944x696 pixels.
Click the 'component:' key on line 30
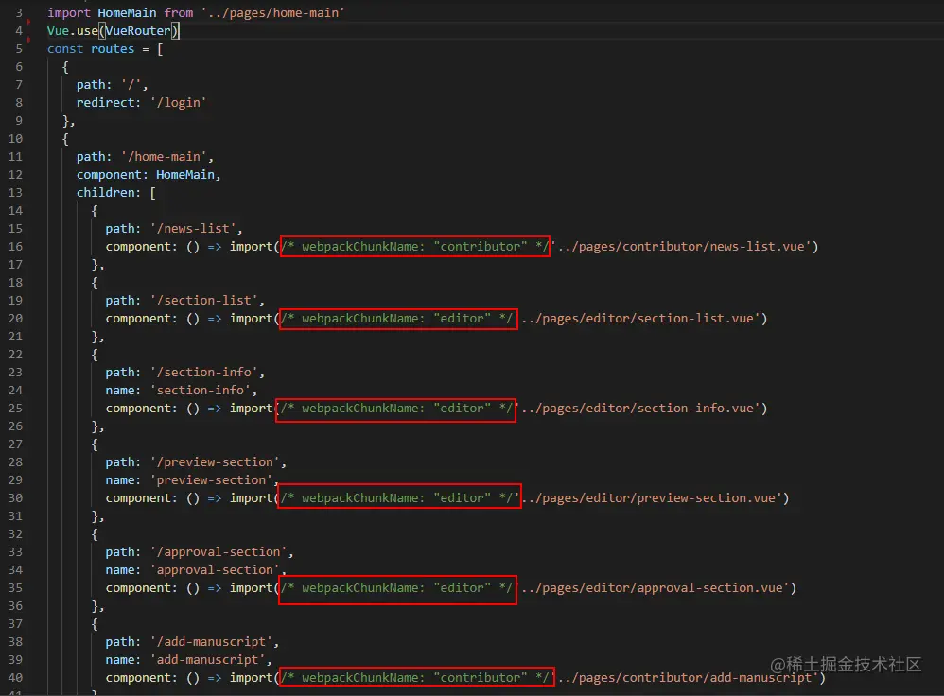click(142, 498)
